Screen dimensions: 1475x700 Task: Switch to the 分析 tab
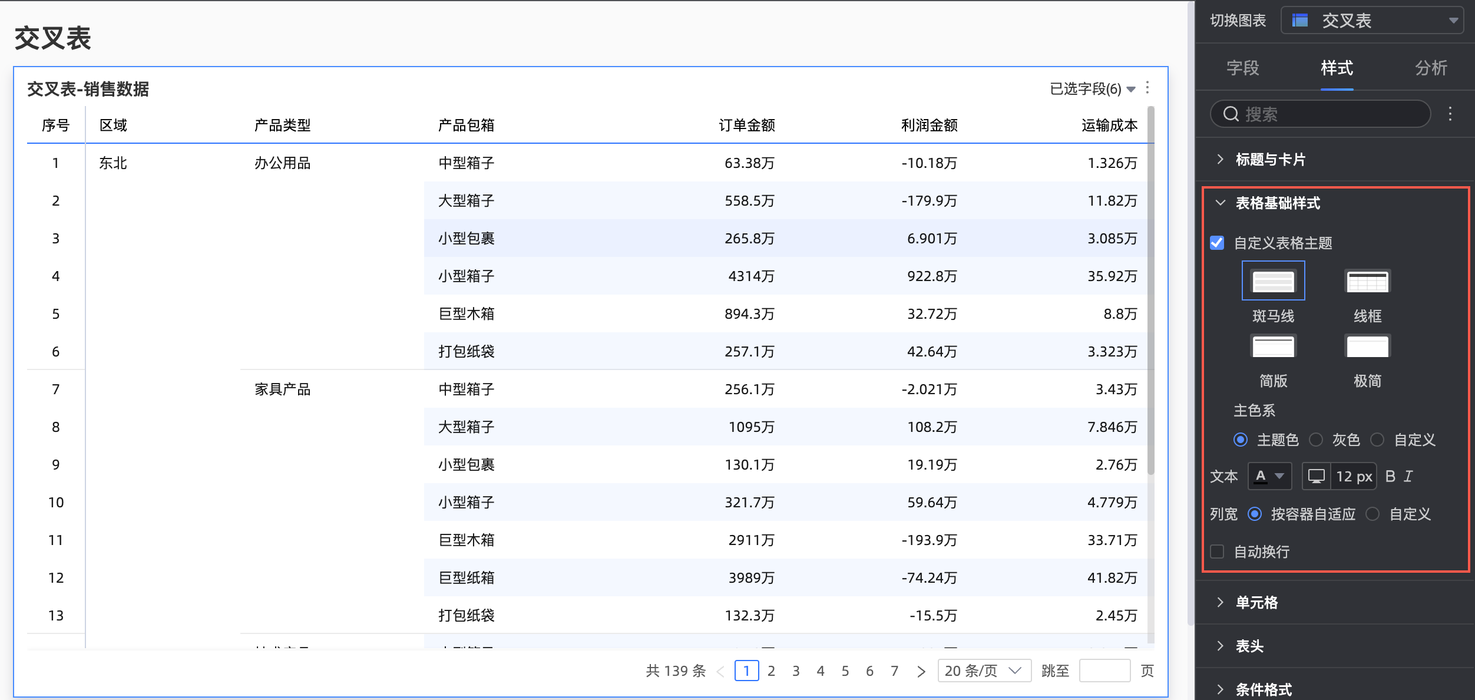point(1431,68)
